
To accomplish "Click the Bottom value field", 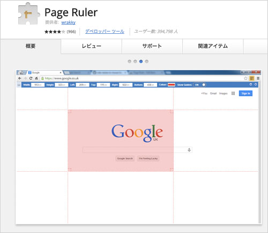I will tap(150, 85).
